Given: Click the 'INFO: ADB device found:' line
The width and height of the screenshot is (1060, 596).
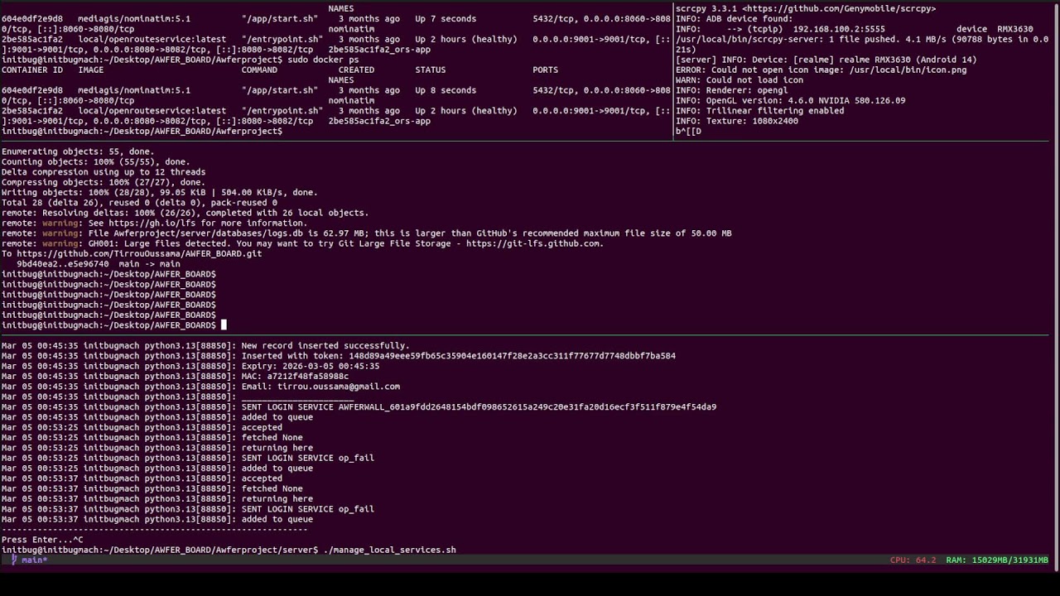Looking at the screenshot, I should [x=735, y=18].
